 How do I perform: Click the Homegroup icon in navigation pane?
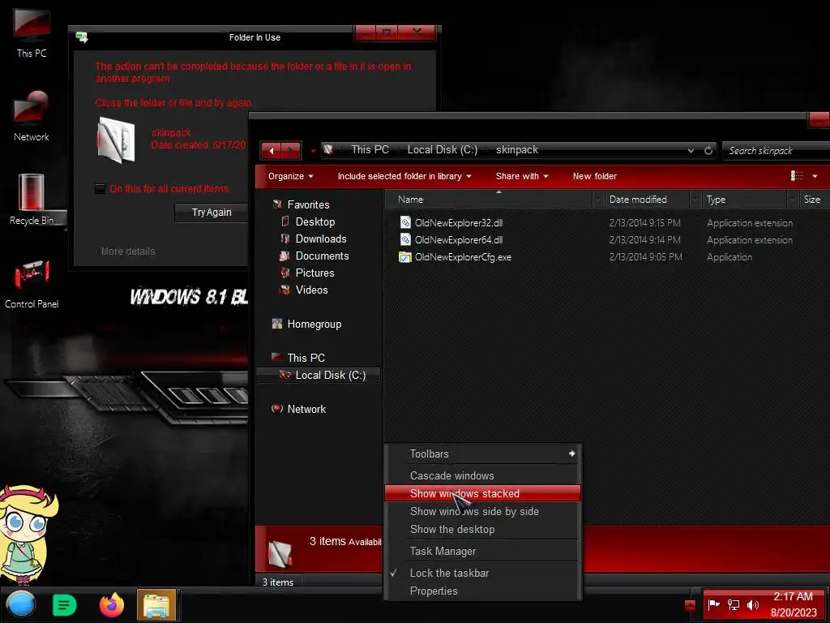[x=277, y=324]
